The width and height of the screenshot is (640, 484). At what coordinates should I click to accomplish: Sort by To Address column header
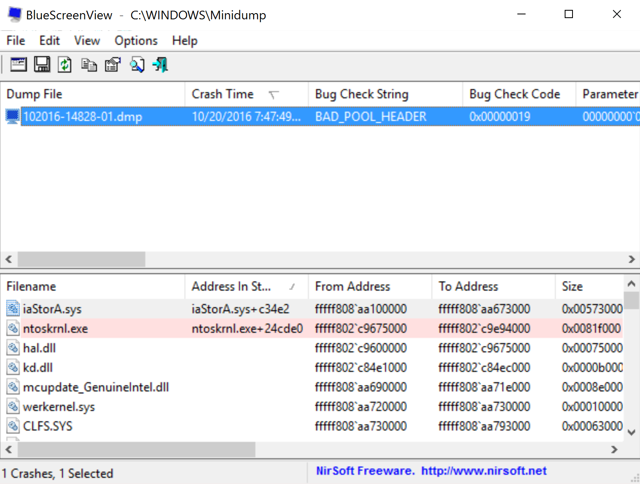493,286
